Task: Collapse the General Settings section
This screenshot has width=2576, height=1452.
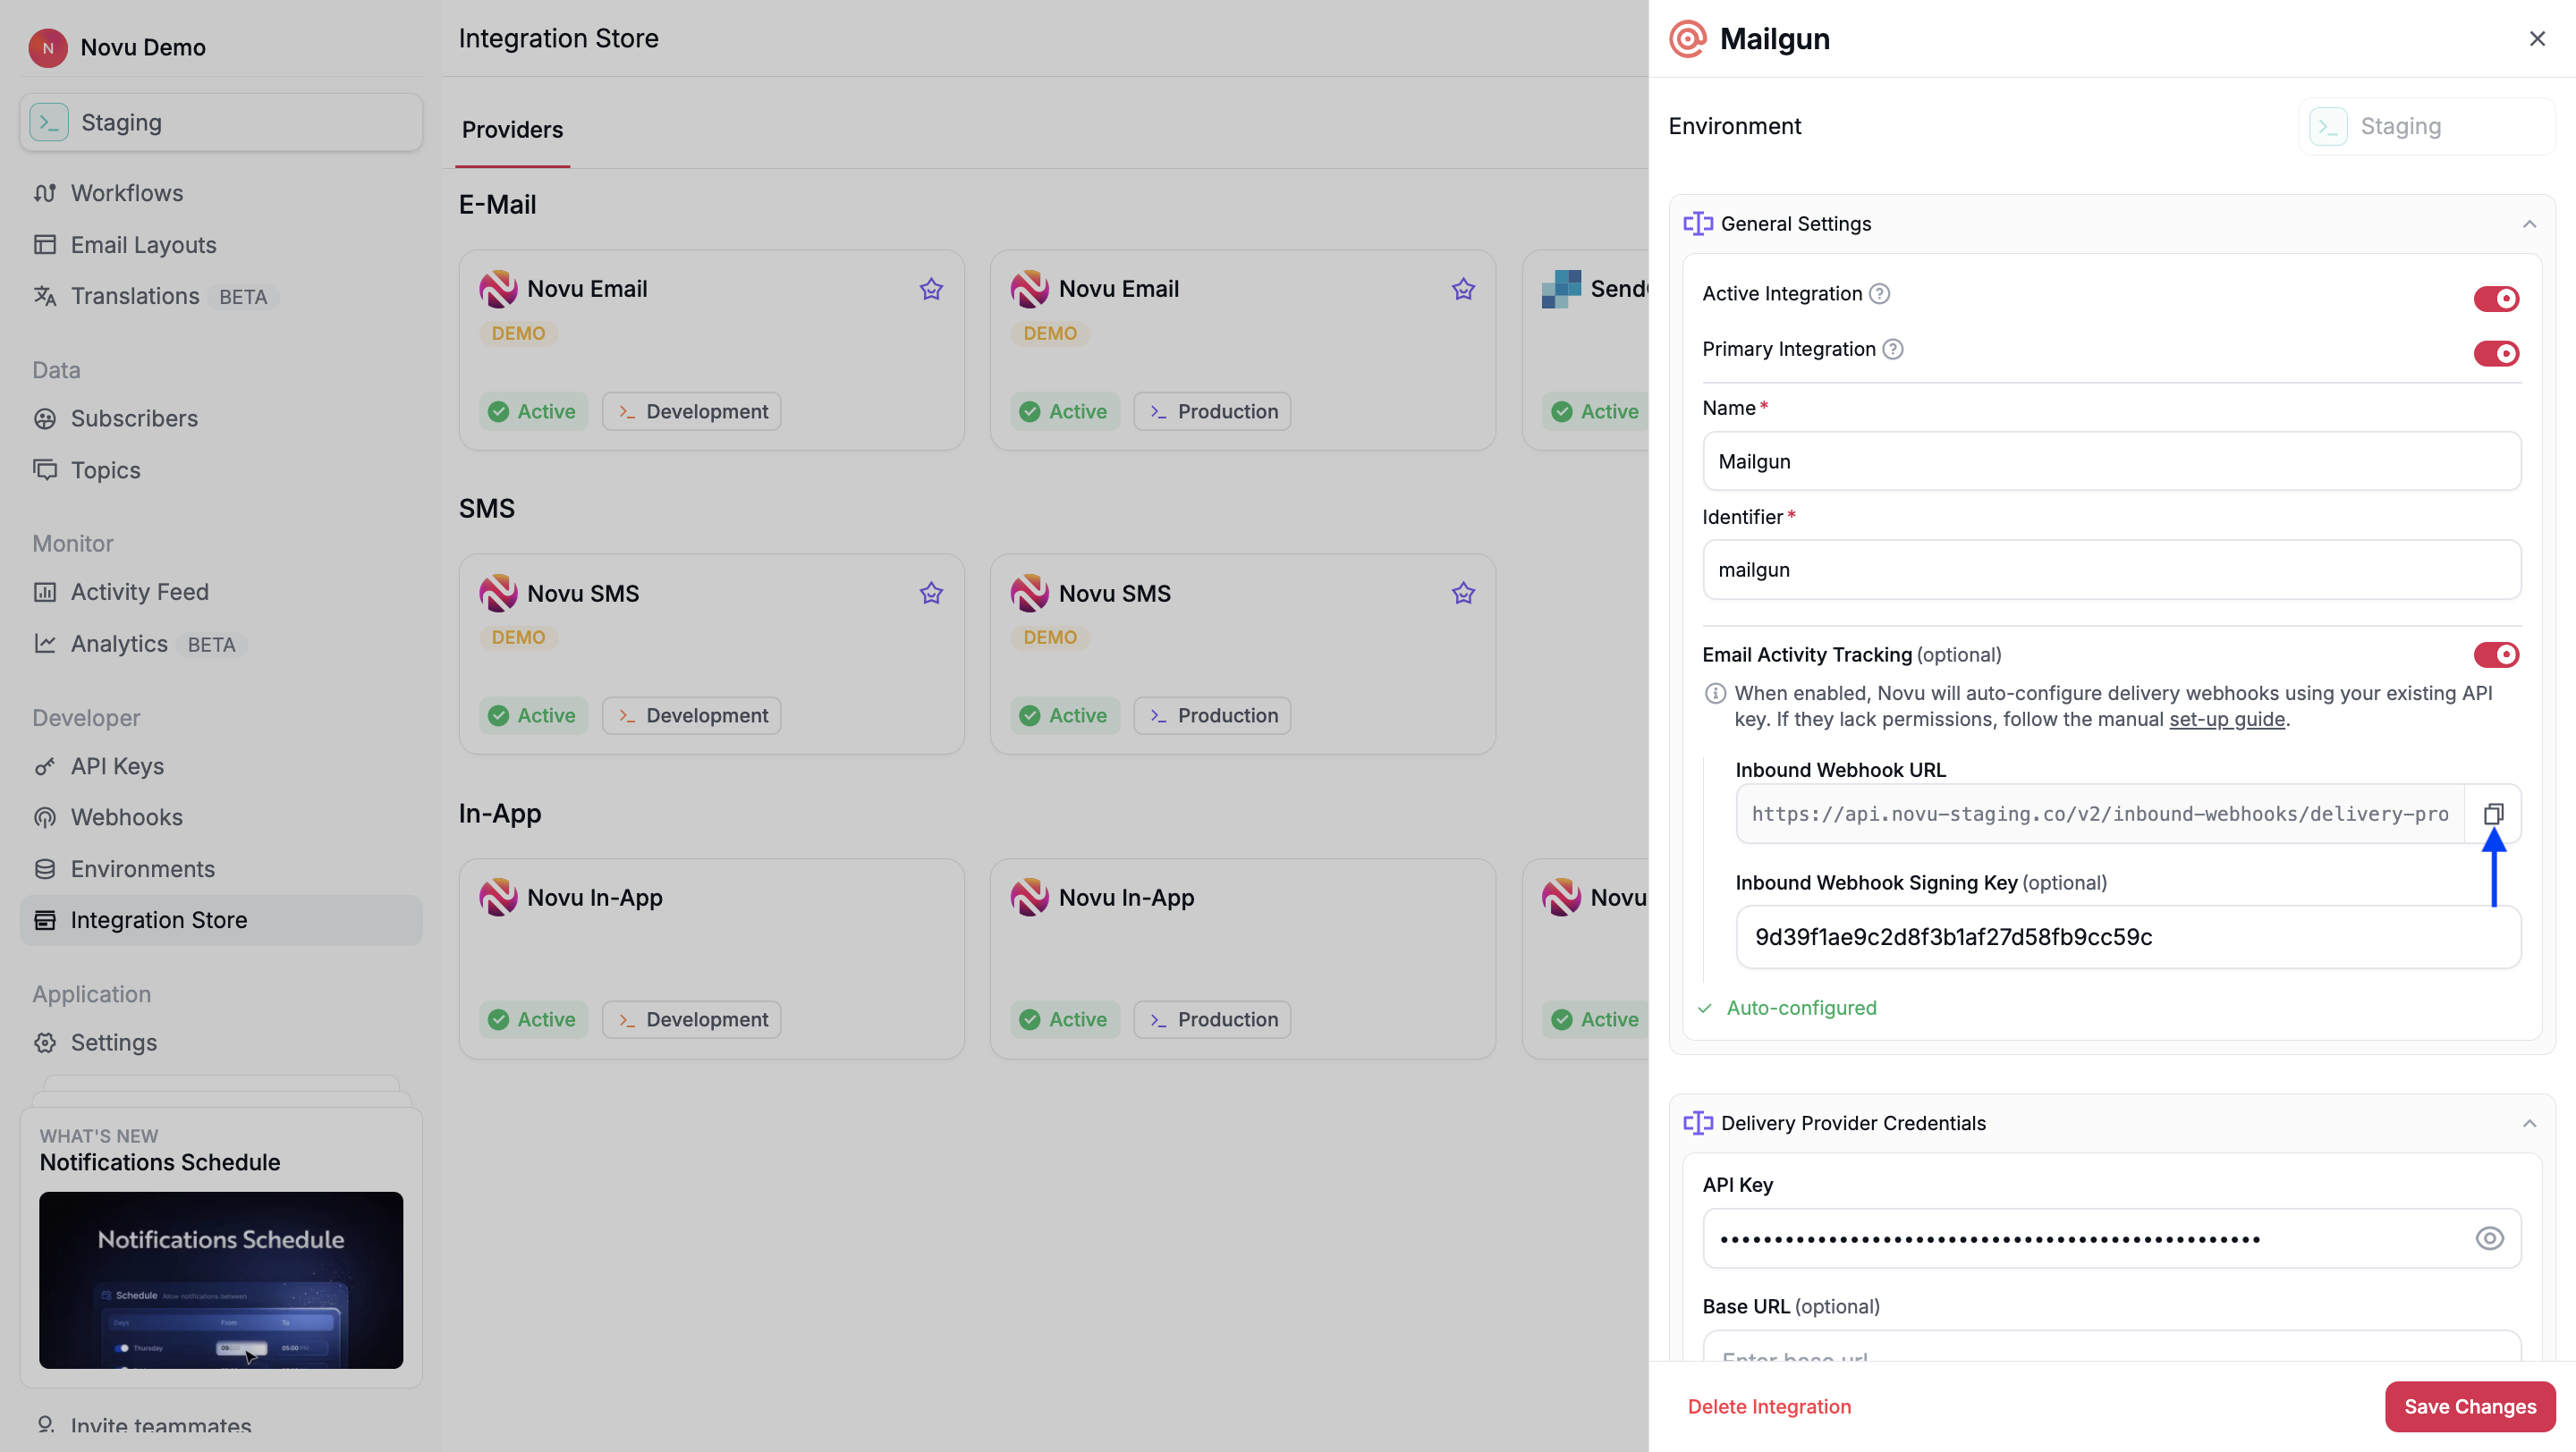Action: (x=2530, y=224)
